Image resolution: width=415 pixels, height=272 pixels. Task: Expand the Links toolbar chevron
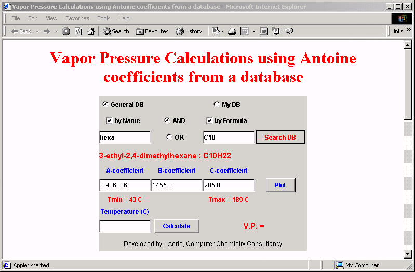pos(408,31)
